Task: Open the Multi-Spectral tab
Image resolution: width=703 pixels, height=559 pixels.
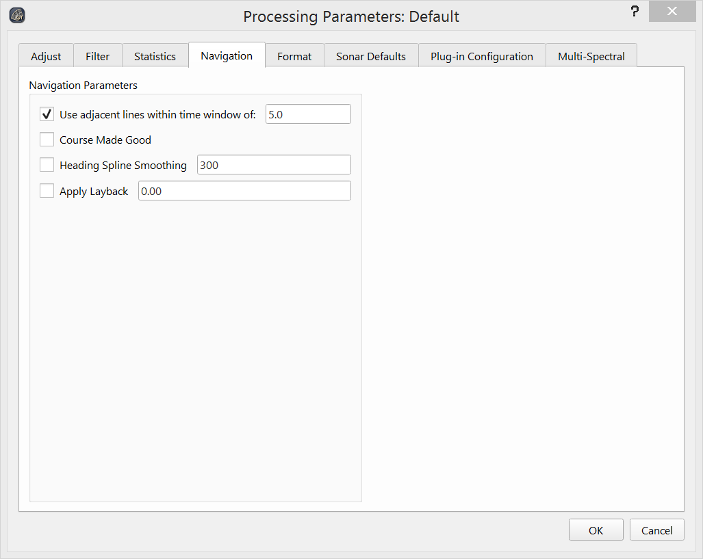Action: pos(591,56)
